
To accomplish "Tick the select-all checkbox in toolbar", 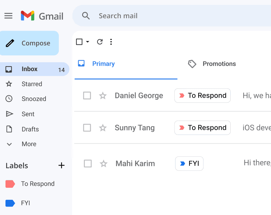I will point(79,42).
